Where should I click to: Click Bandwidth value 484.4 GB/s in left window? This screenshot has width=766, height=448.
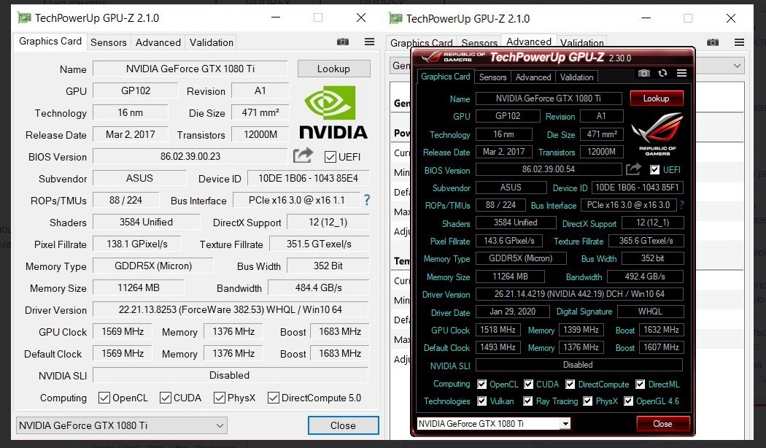coord(318,287)
